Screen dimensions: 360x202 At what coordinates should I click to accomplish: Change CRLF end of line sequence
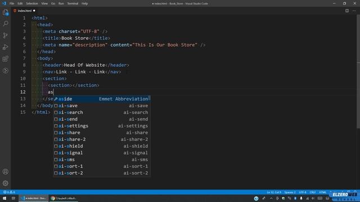[x=313, y=192]
